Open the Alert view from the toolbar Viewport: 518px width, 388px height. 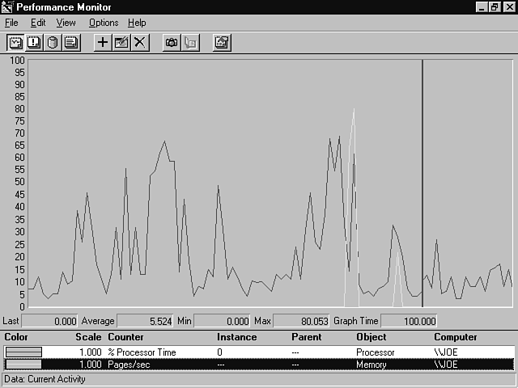[34, 43]
